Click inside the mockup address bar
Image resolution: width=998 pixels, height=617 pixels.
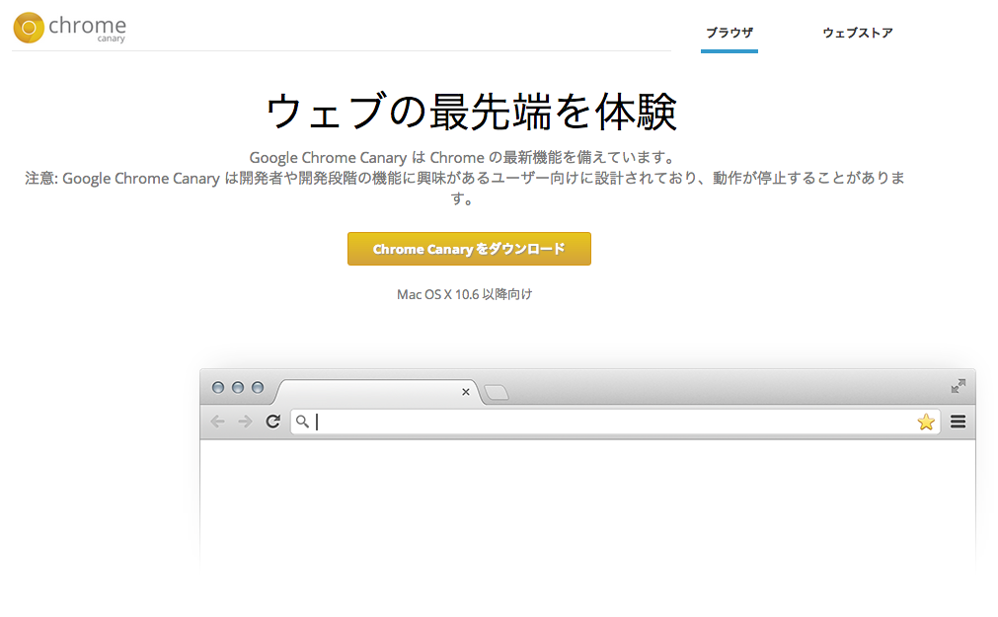tap(615, 422)
